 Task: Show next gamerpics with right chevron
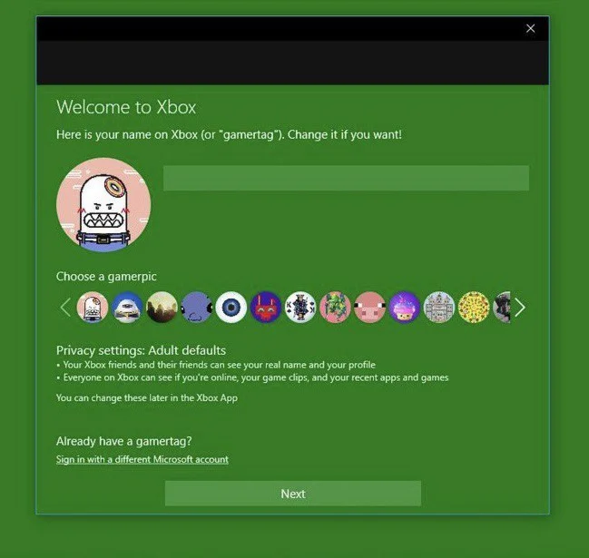click(x=520, y=308)
